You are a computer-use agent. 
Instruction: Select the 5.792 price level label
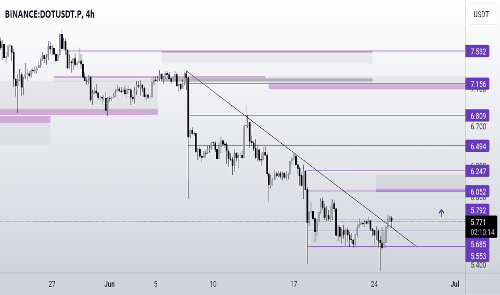pyautogui.click(x=477, y=210)
